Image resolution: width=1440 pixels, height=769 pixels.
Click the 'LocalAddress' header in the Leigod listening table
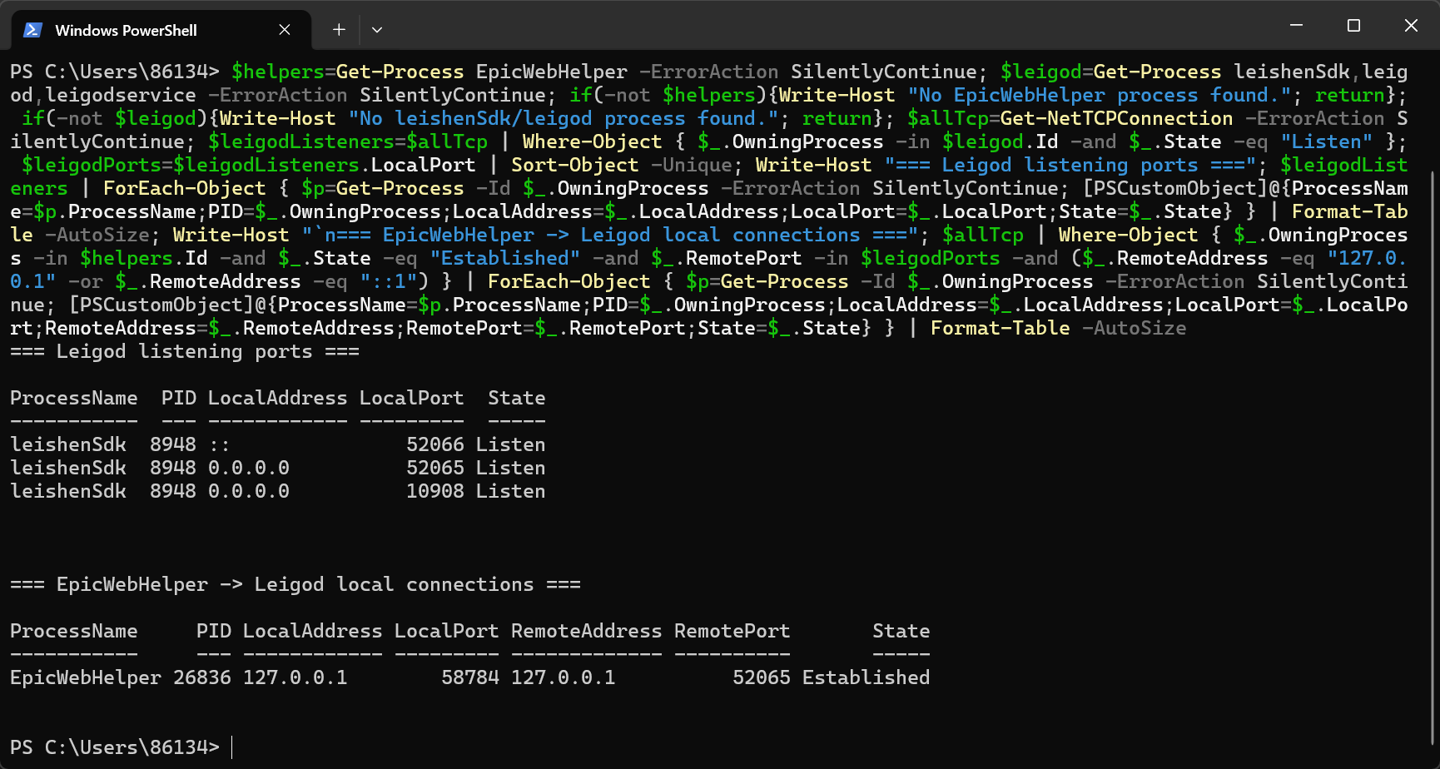tap(278, 398)
